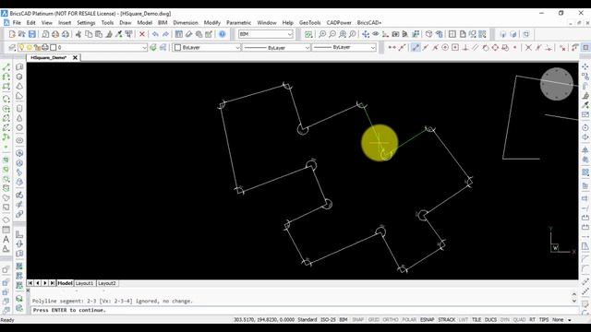
Task: Open the ByLayer lineweight dropdown
Action: tap(344, 47)
